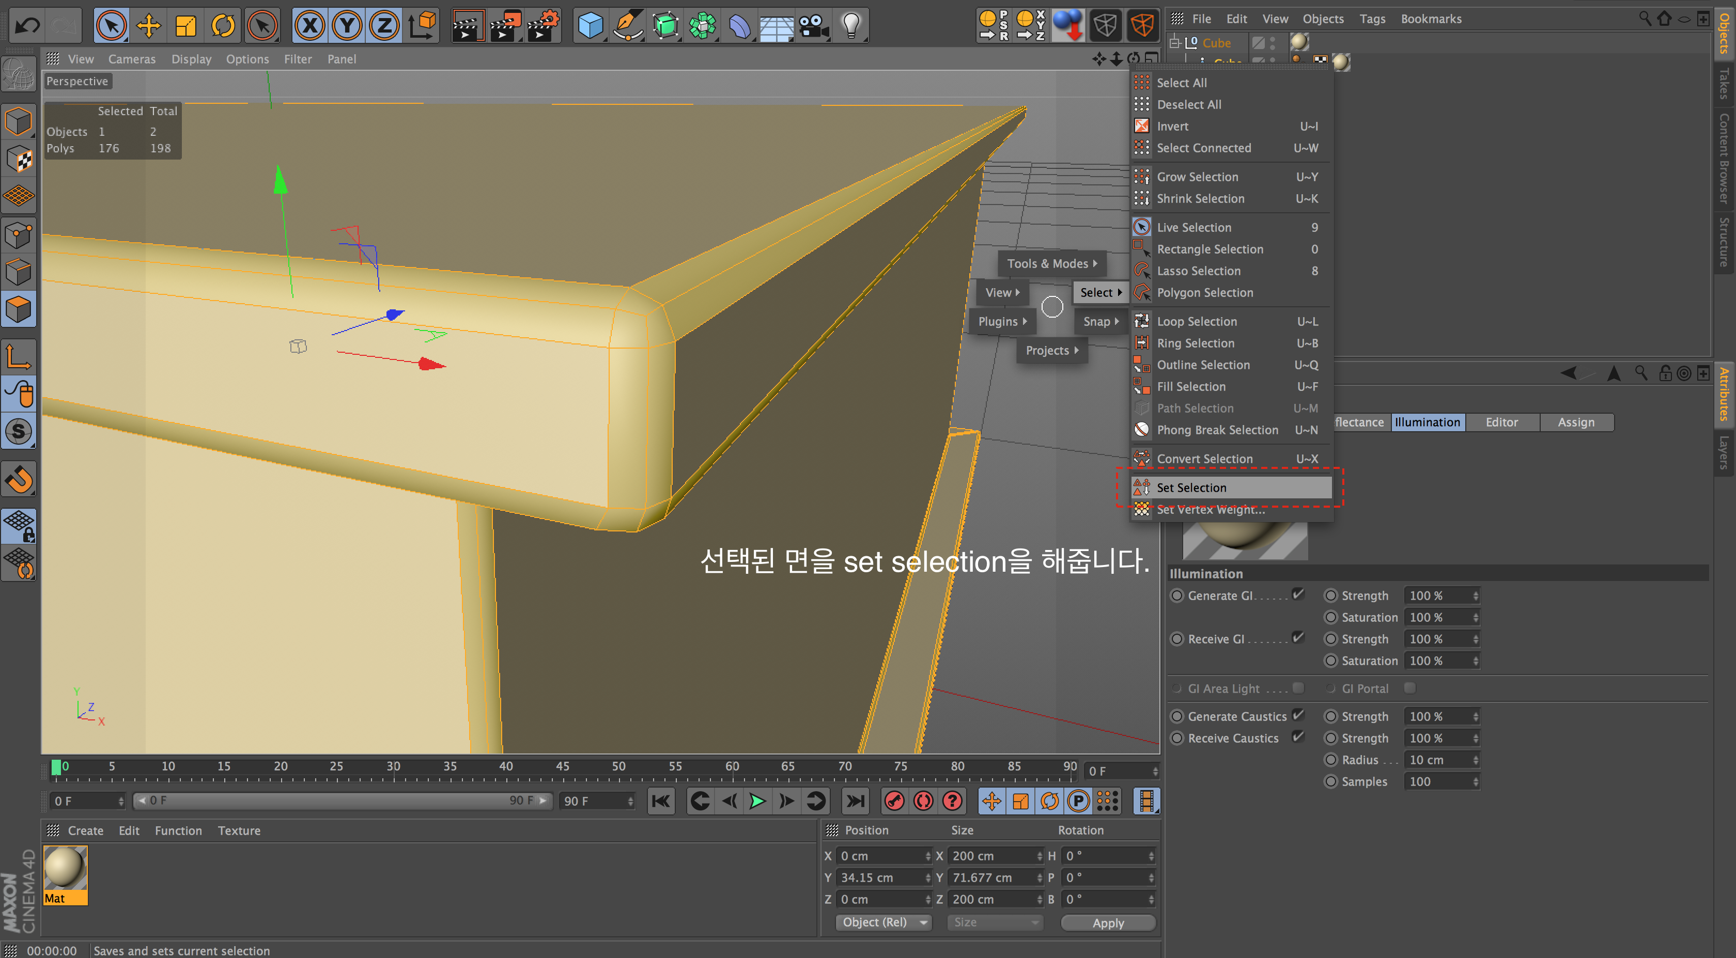Choose Set Selection menu entry

click(1231, 487)
